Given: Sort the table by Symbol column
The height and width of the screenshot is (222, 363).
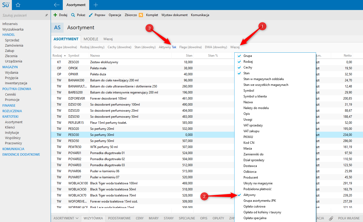Looking at the screenshot, I should click(x=74, y=56).
